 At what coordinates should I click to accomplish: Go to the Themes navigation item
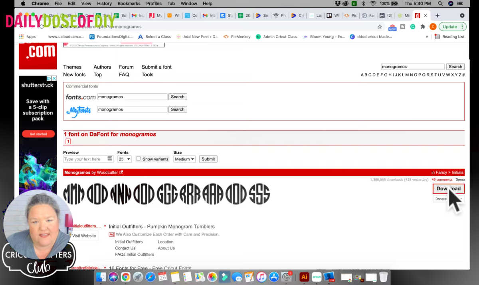72,67
